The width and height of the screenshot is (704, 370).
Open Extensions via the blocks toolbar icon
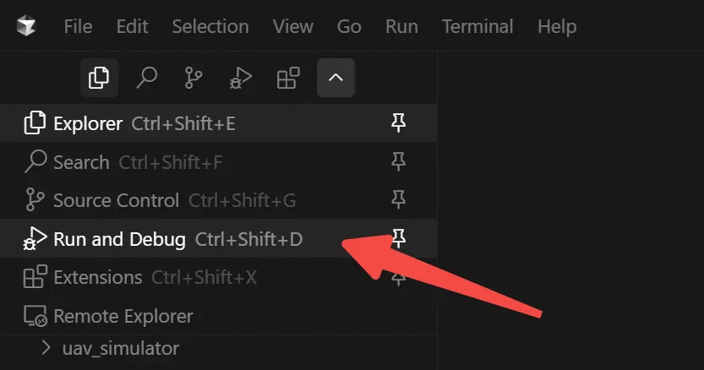[288, 78]
